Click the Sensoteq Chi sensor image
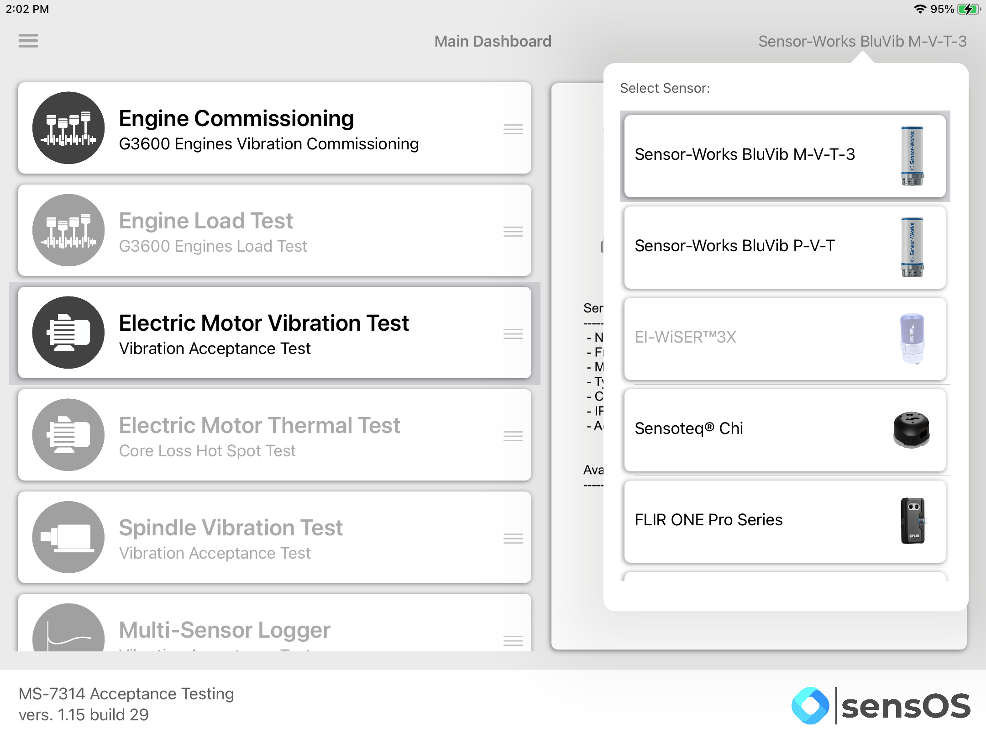Image resolution: width=986 pixels, height=740 pixels. pyautogui.click(x=912, y=430)
